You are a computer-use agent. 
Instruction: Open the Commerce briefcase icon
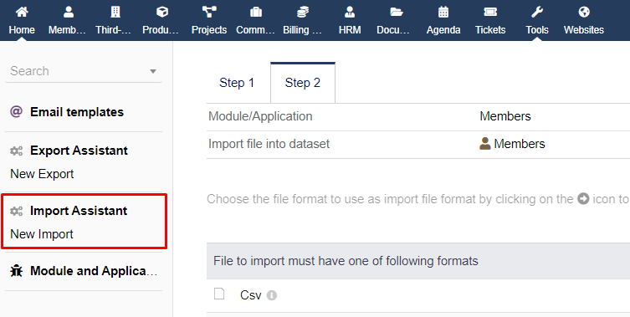tap(256, 12)
